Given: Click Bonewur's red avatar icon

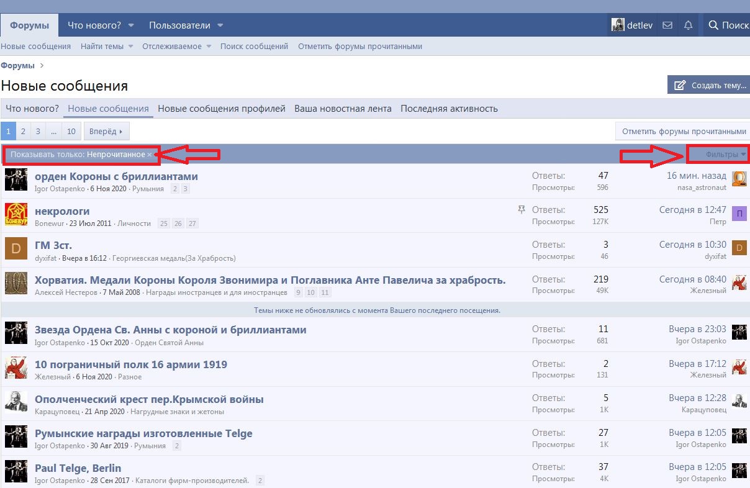Looking at the screenshot, I should pyautogui.click(x=16, y=214).
